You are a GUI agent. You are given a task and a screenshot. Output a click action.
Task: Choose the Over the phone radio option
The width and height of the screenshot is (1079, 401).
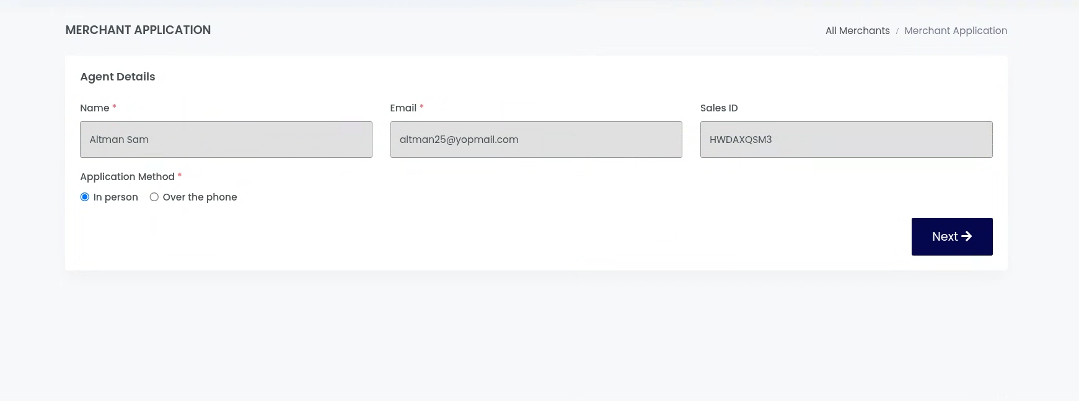154,197
